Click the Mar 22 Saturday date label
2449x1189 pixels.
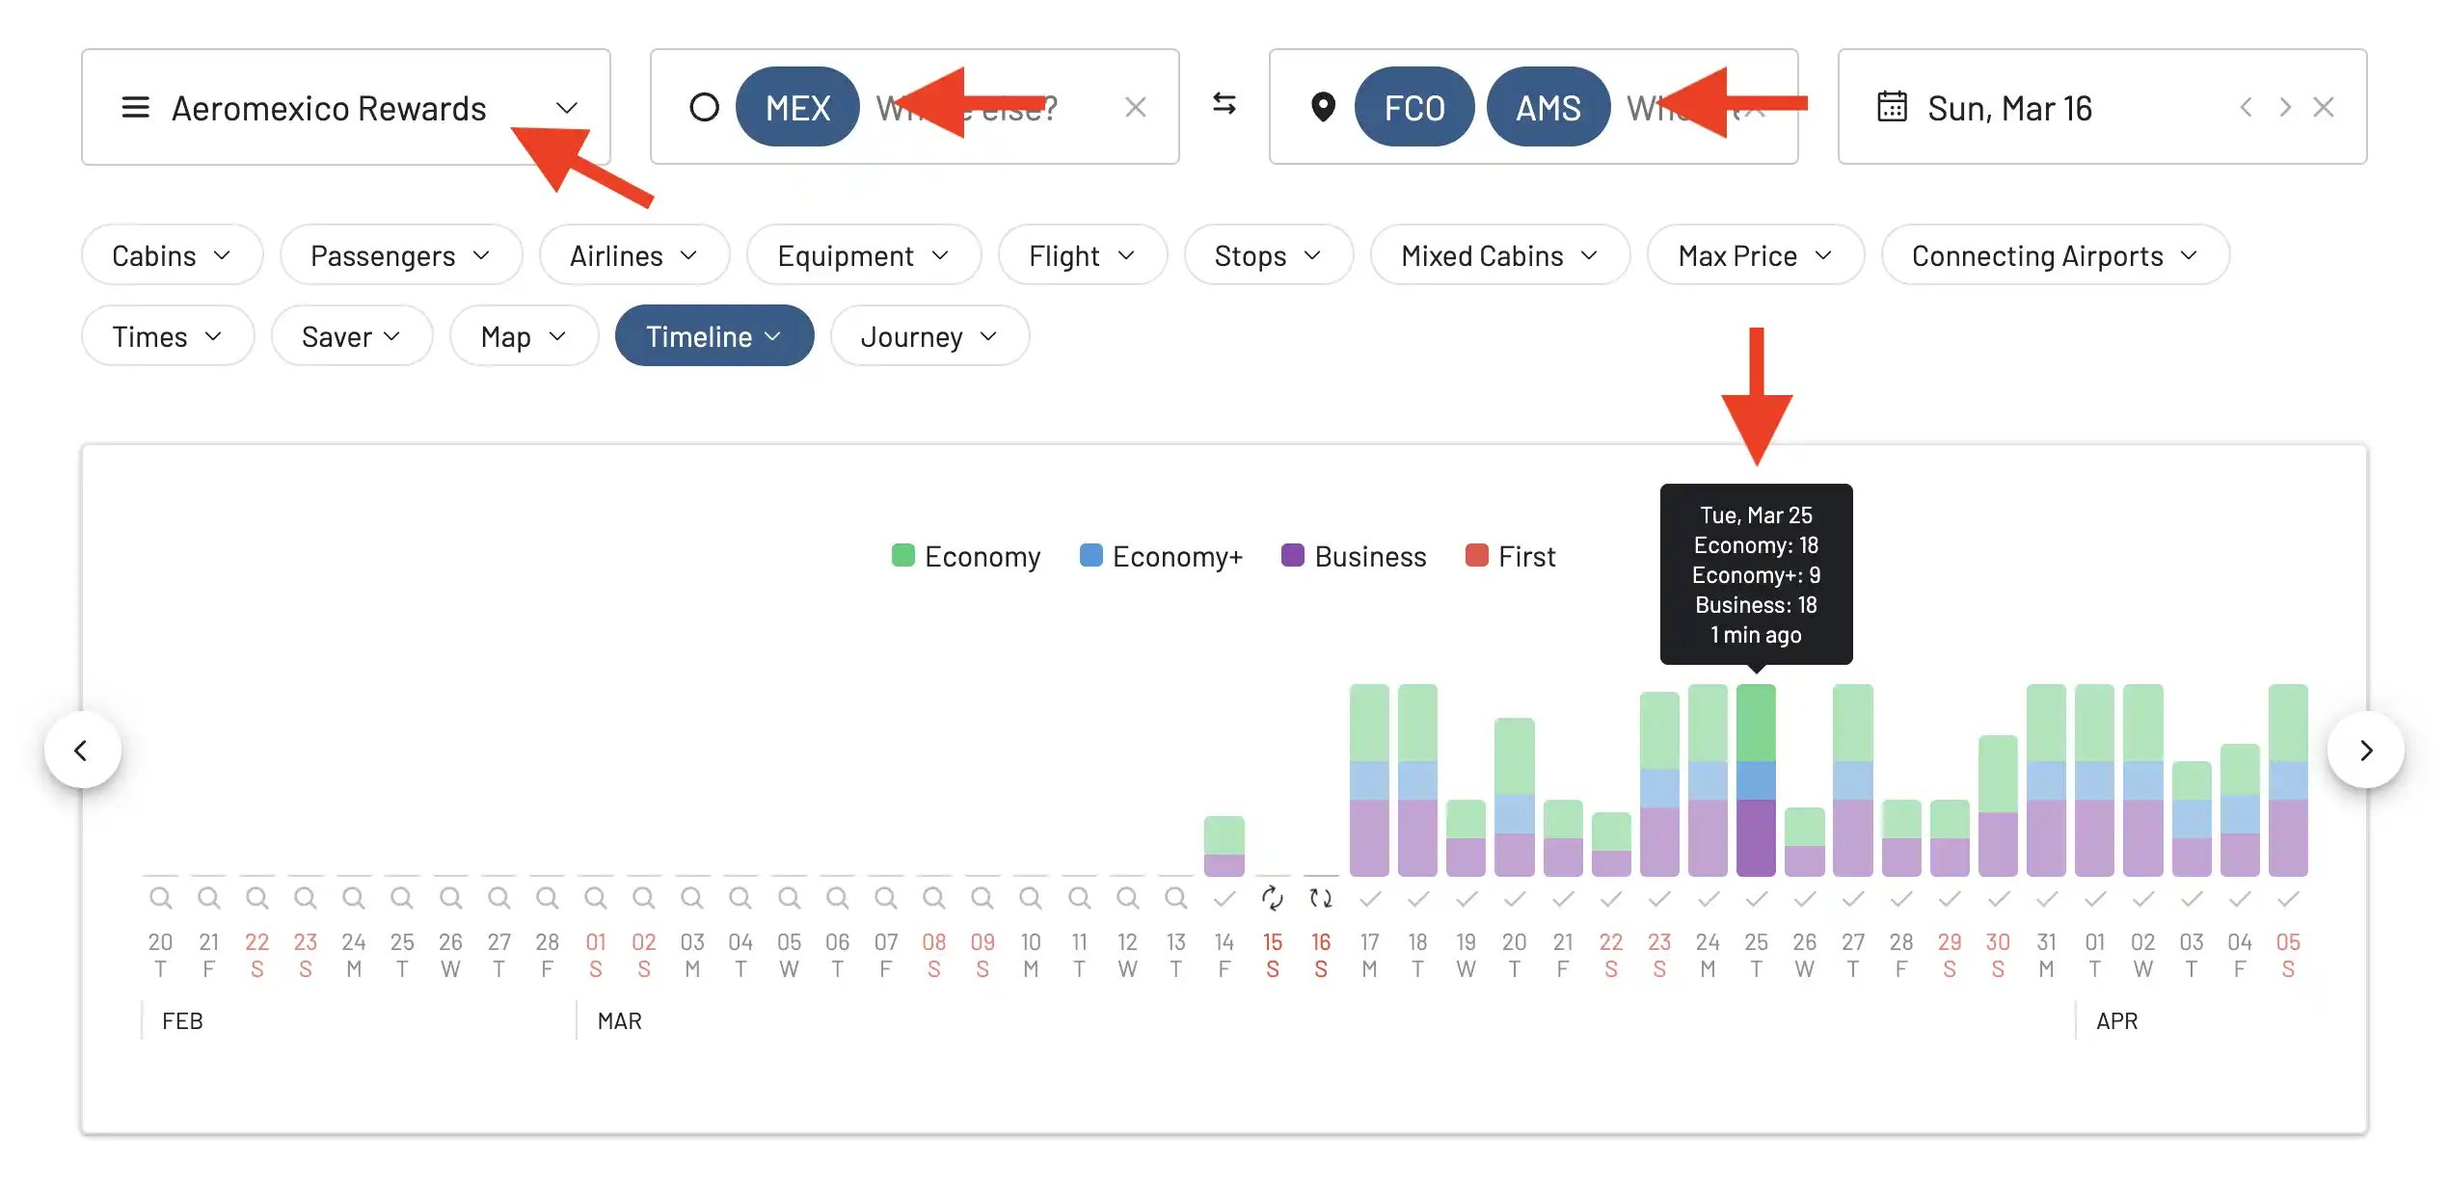(1611, 955)
